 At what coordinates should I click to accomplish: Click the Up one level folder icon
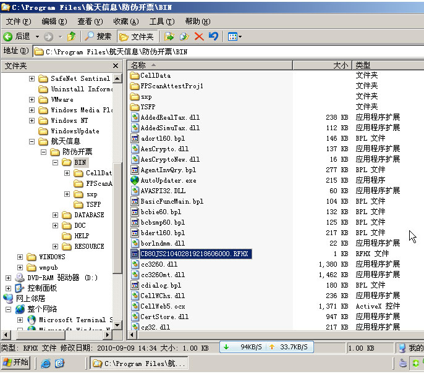click(72, 36)
